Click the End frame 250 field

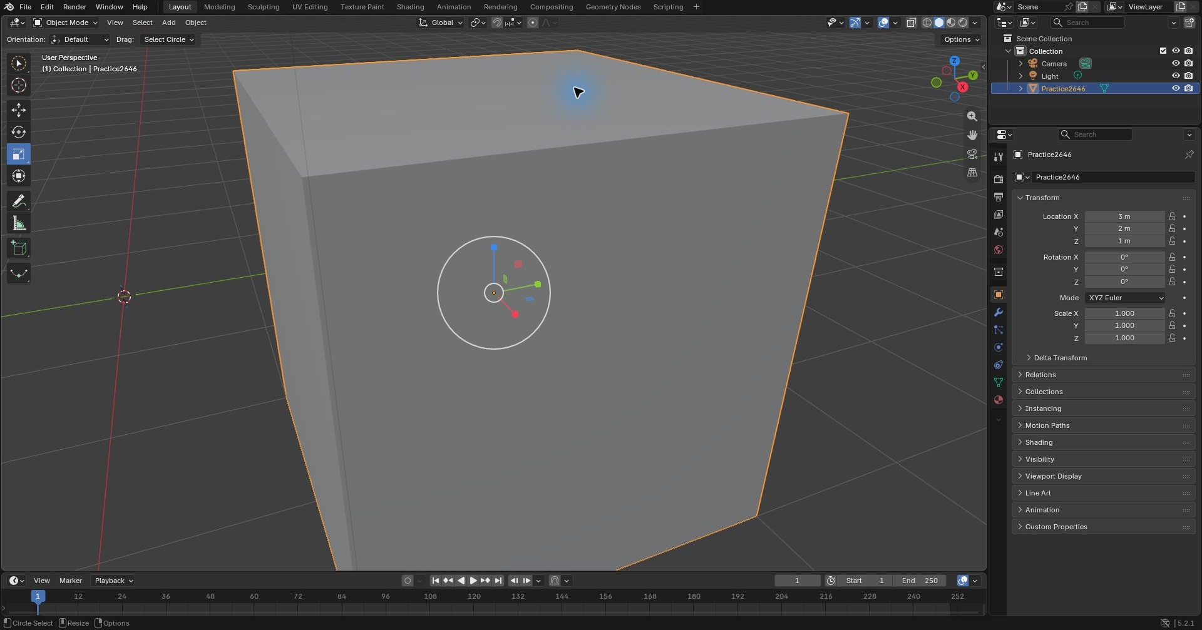(919, 581)
